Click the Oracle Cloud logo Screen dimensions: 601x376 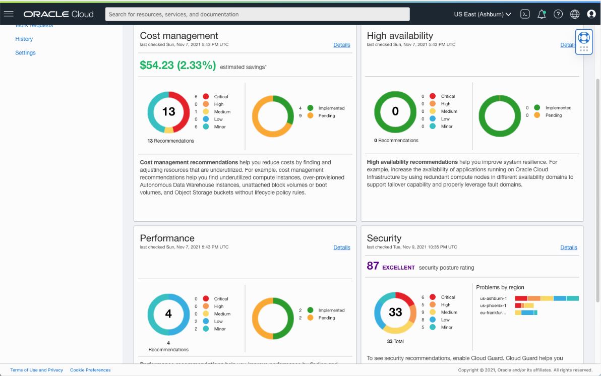click(58, 14)
